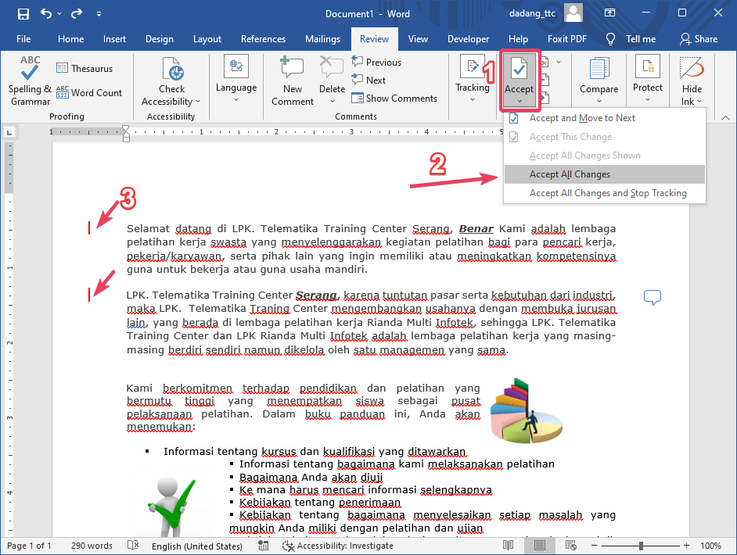
Task: Click the comment balloon beside the paragraph
Action: pyautogui.click(x=652, y=298)
